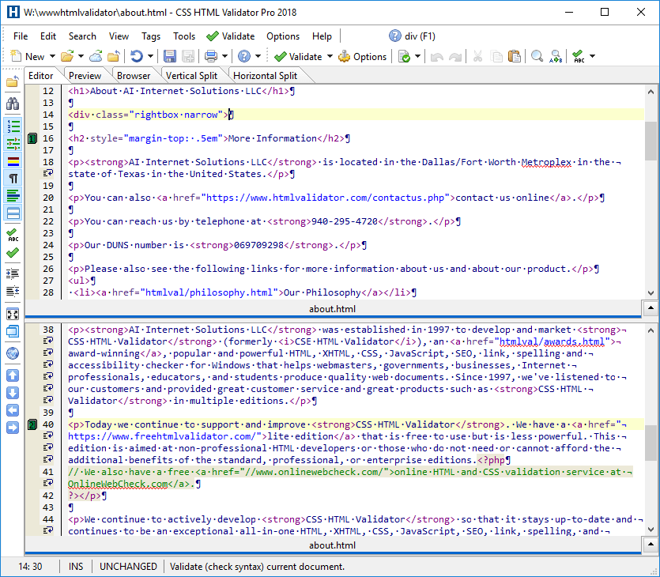
Task: Expand the New document dropdown arrow
Action: pos(52,57)
